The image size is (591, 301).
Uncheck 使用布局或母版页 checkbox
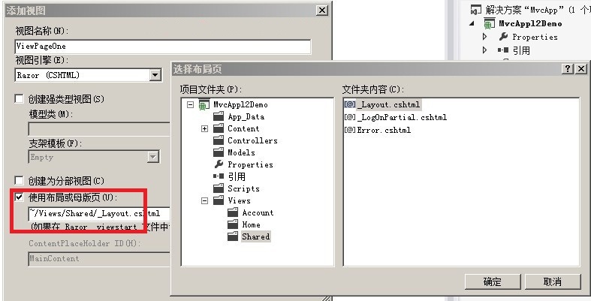[x=20, y=197]
